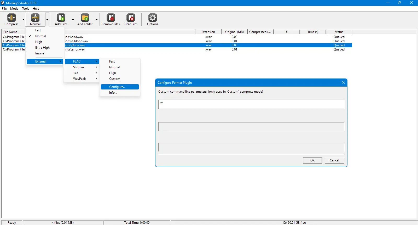Viewport: 418px width, 225px height.
Task: Expand the Add Files dropdown arrow
Action: pyautogui.click(x=73, y=20)
